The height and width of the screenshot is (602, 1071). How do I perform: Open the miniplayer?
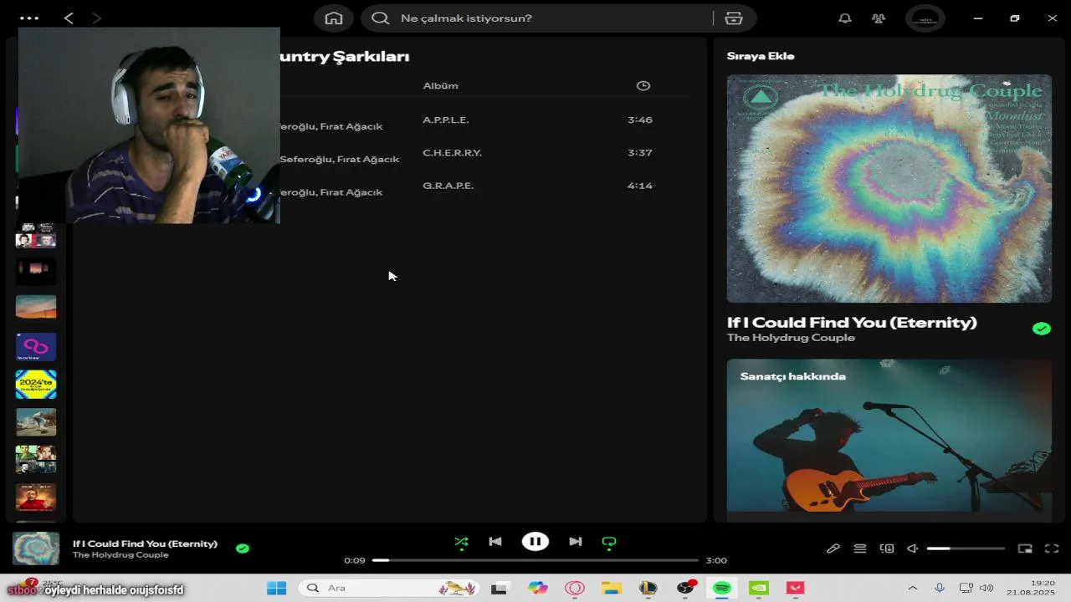click(1025, 548)
